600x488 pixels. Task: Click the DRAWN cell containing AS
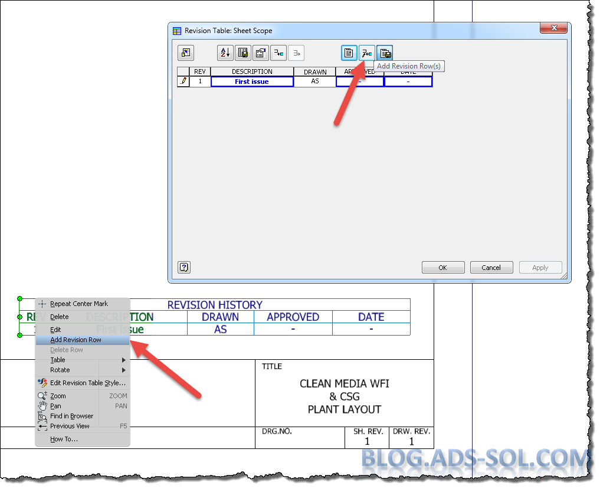click(314, 81)
